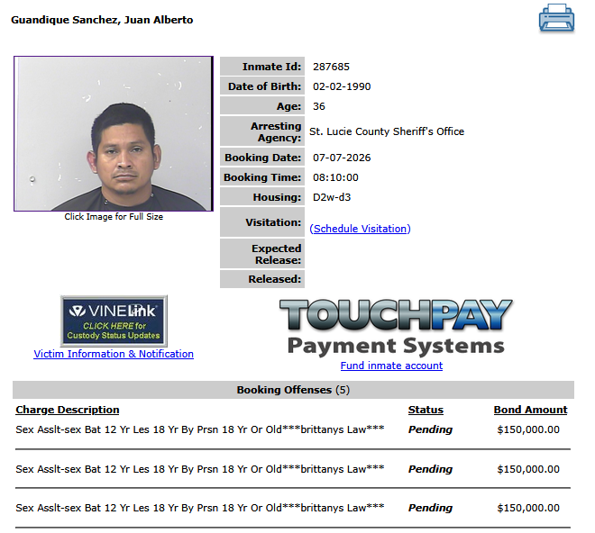Screen dimensions: 595x533
Task: Click the Inmate Id: label cell
Action: tap(262, 67)
